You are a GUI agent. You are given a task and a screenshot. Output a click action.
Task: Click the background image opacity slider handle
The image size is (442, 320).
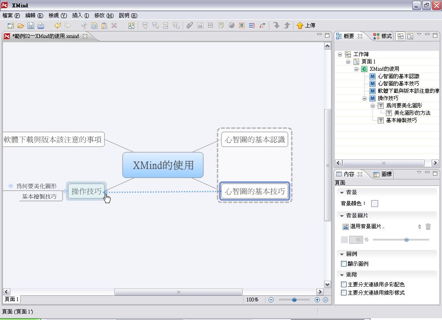[x=407, y=240]
